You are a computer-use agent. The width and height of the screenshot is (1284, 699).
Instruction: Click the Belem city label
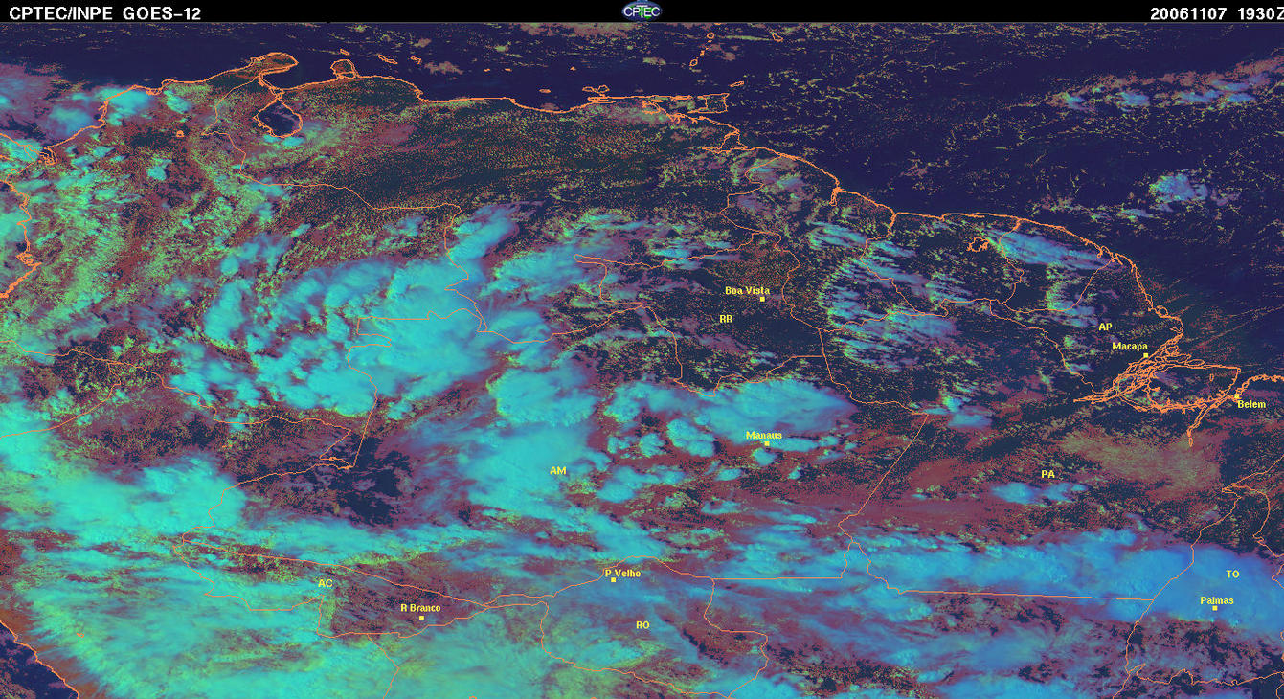1251,404
